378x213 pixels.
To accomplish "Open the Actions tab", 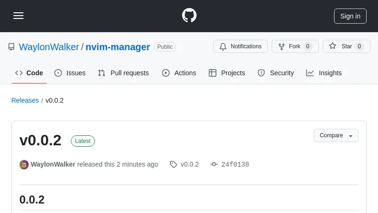I will pos(179,73).
